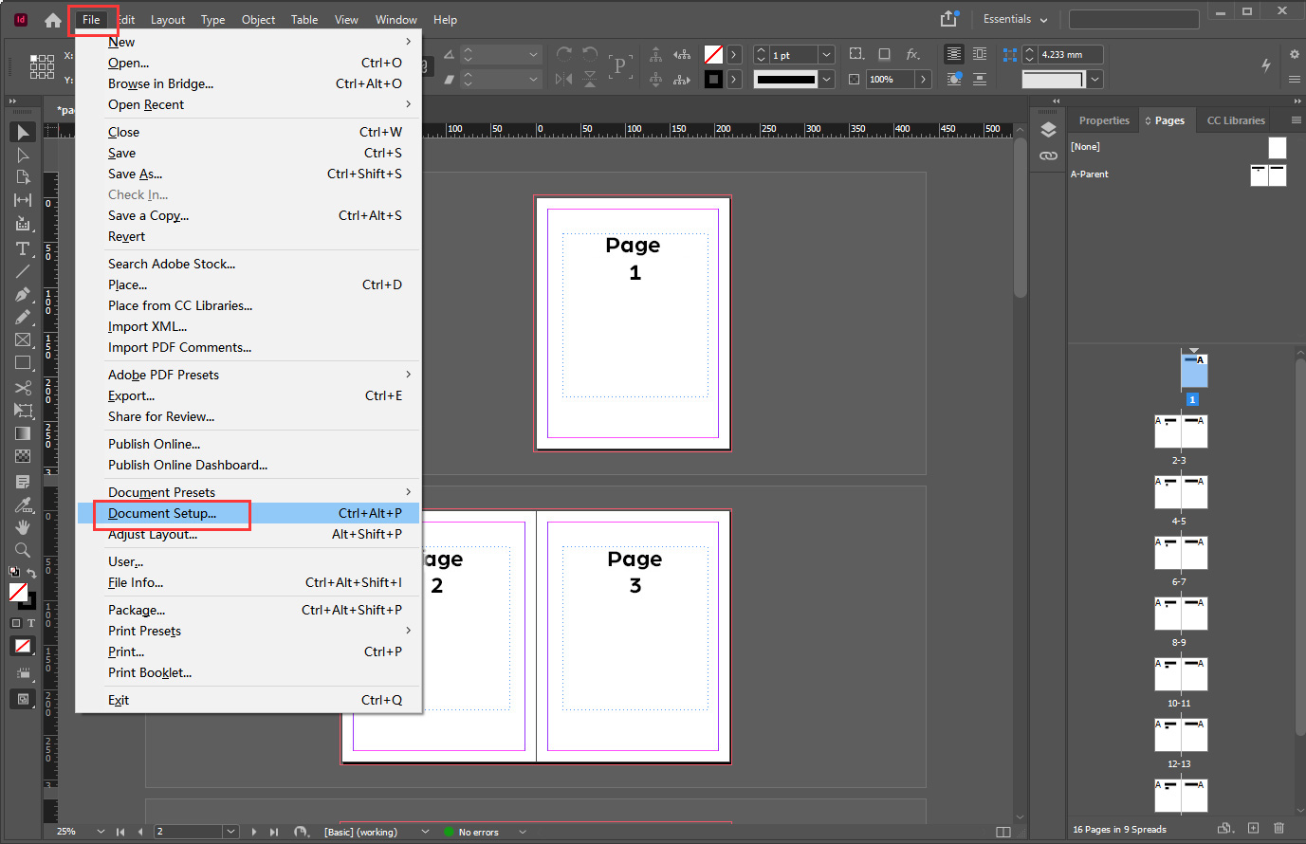Viewport: 1306px width, 844px height.
Task: Select the Selection tool arrow
Action: [x=23, y=132]
